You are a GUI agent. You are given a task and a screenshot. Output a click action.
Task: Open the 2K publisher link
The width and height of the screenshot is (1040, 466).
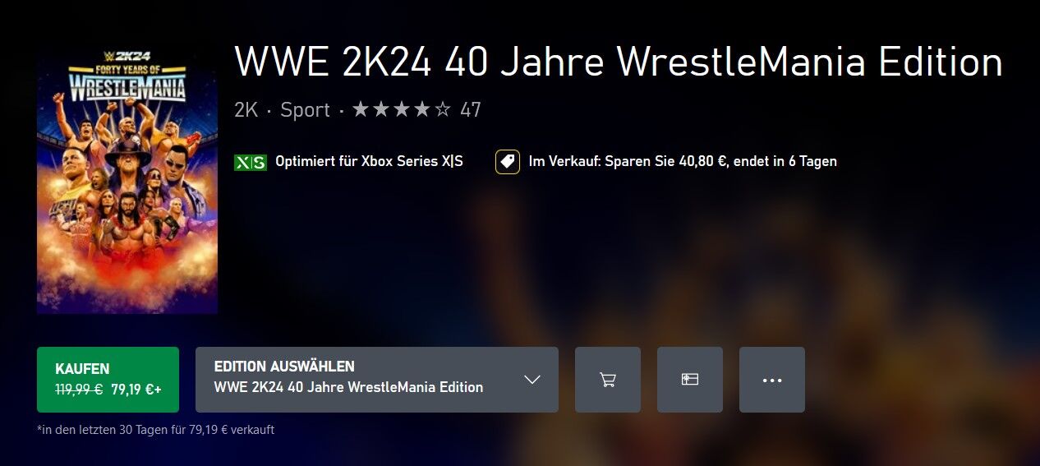[x=246, y=110]
